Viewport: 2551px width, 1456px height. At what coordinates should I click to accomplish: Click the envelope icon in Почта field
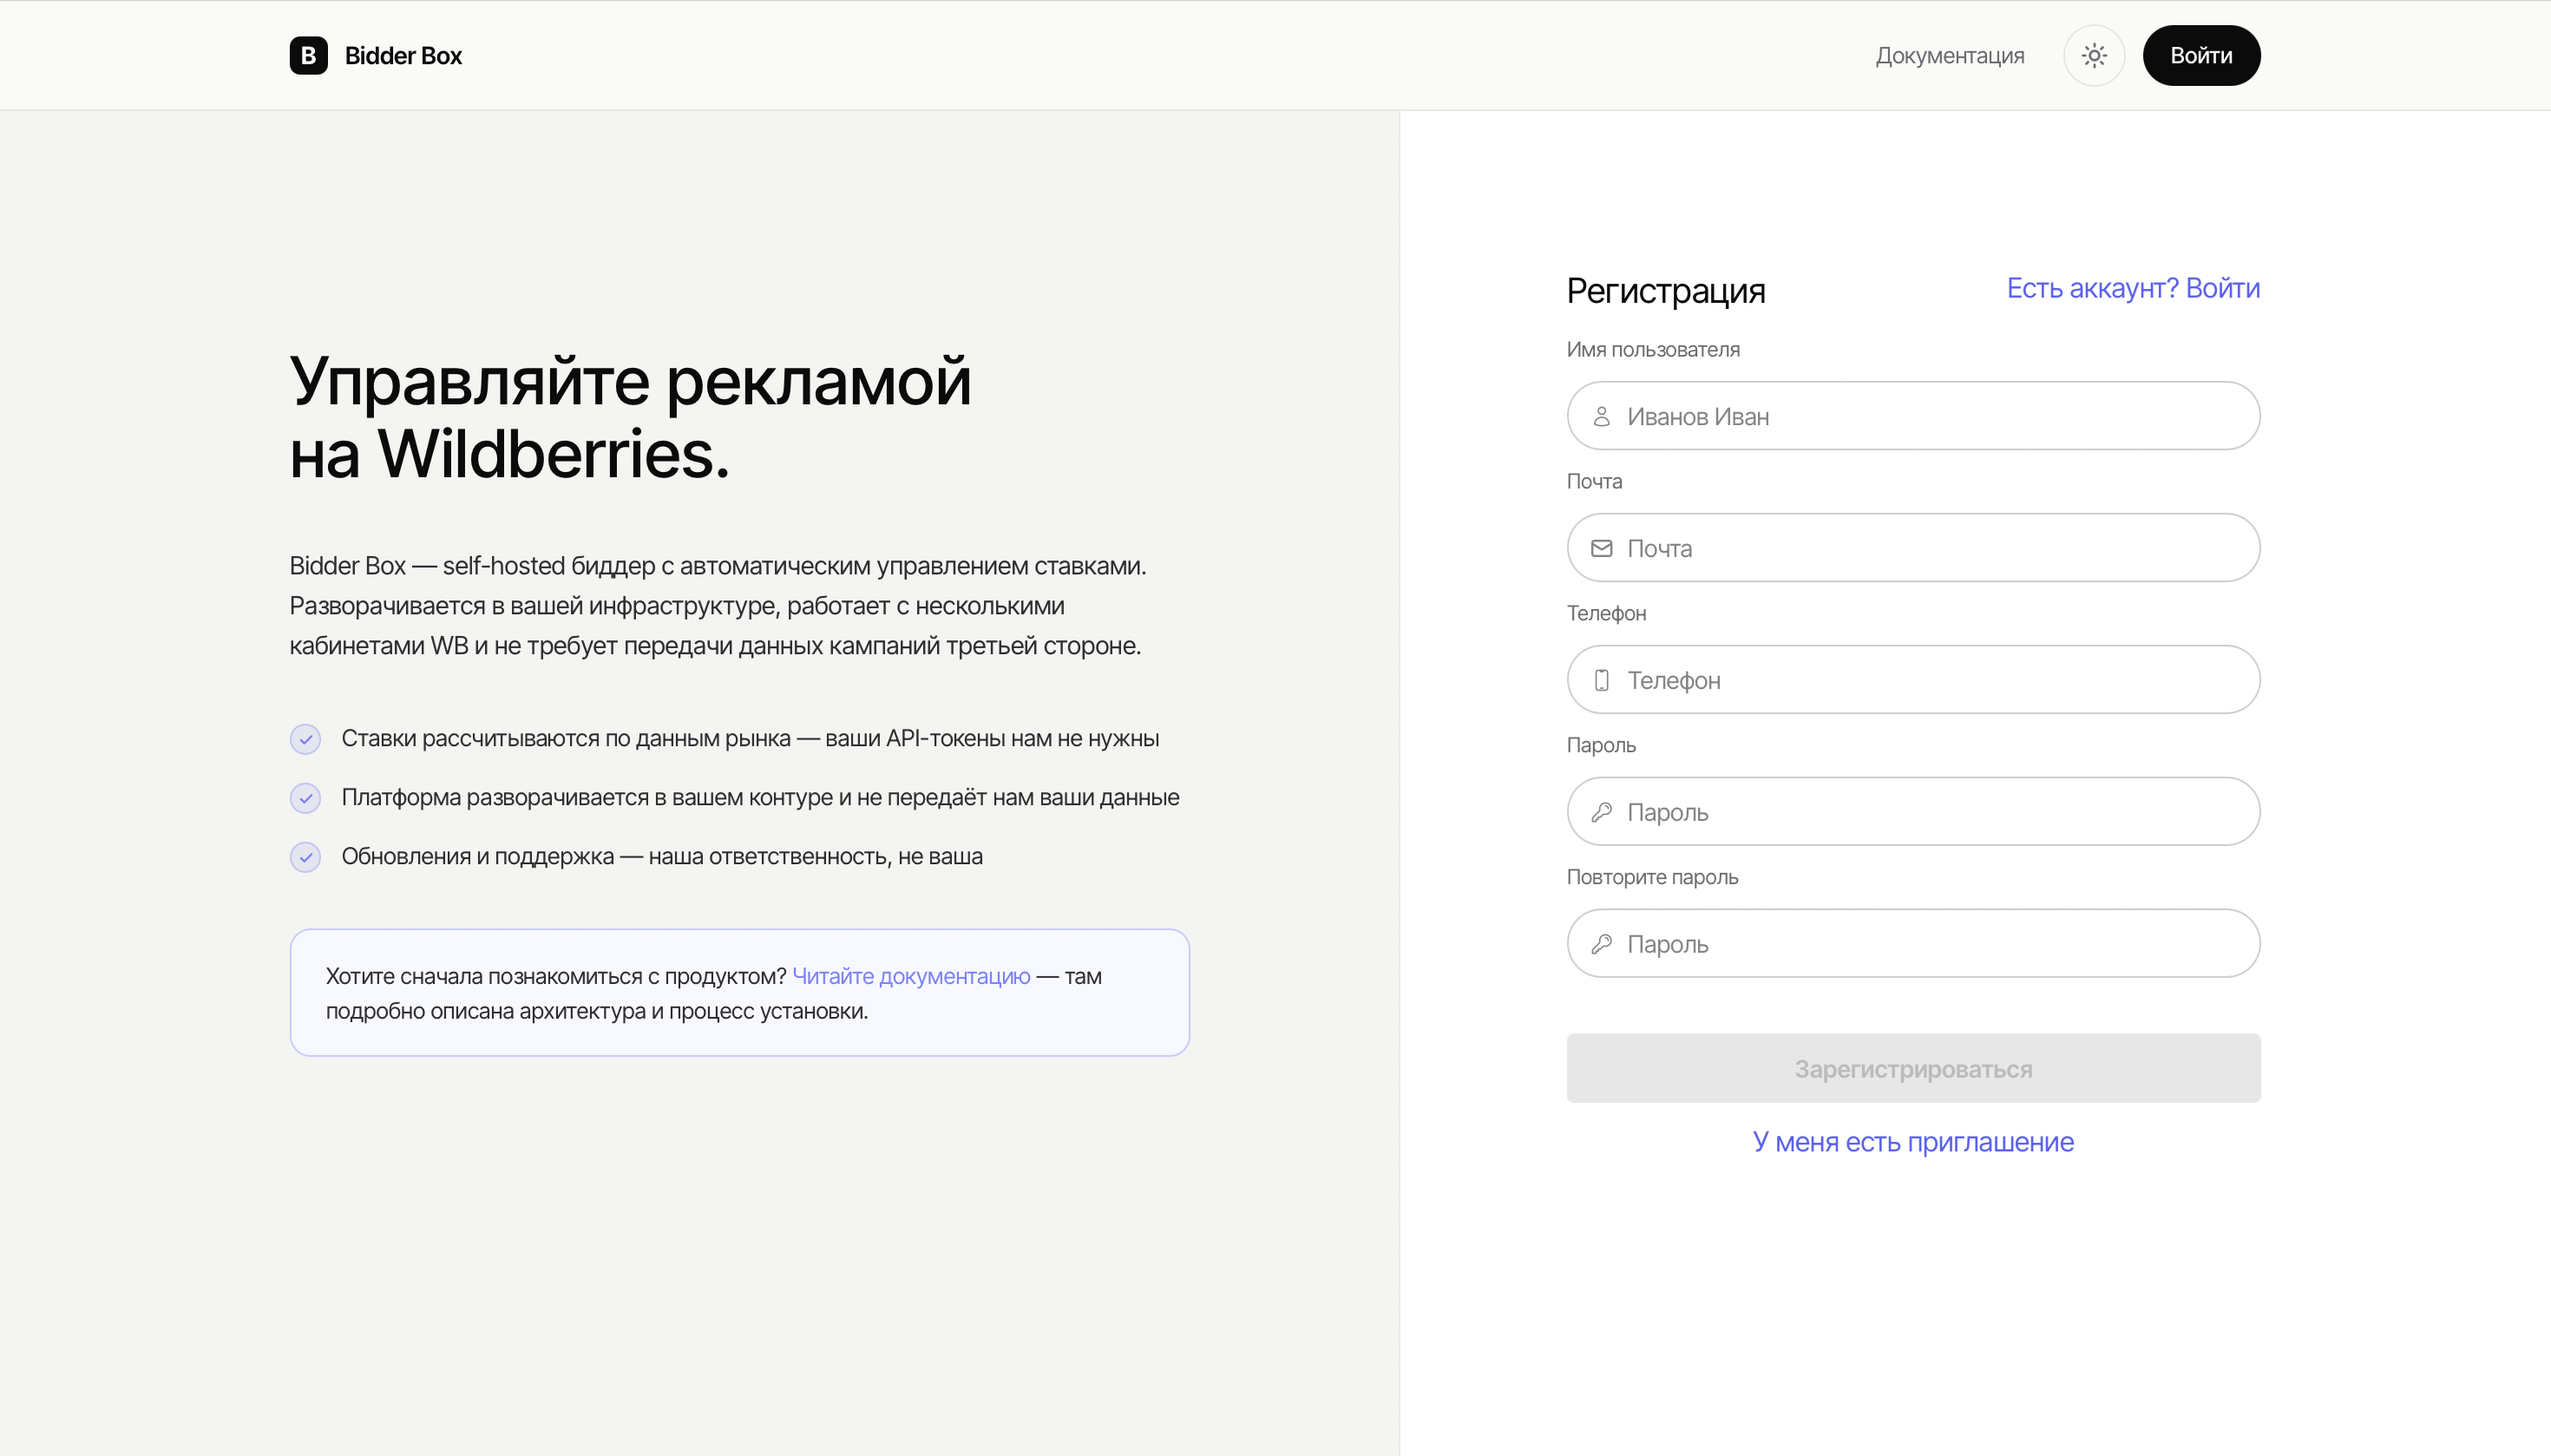(1601, 548)
